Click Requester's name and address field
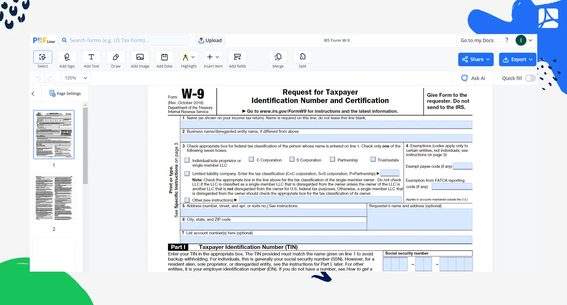This screenshot has width=567, height=305. pos(420,219)
